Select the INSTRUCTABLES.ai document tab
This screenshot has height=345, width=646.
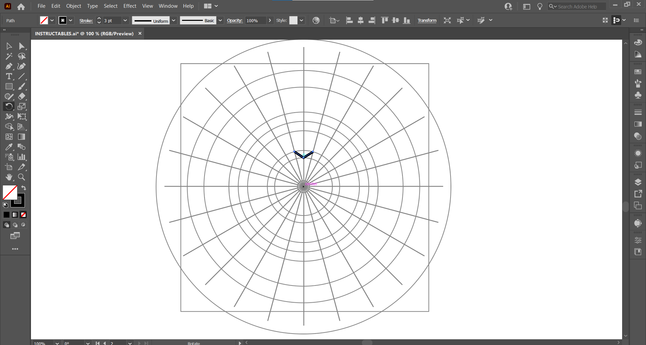coord(84,33)
